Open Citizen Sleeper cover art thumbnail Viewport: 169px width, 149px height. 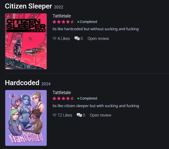coord(26,41)
